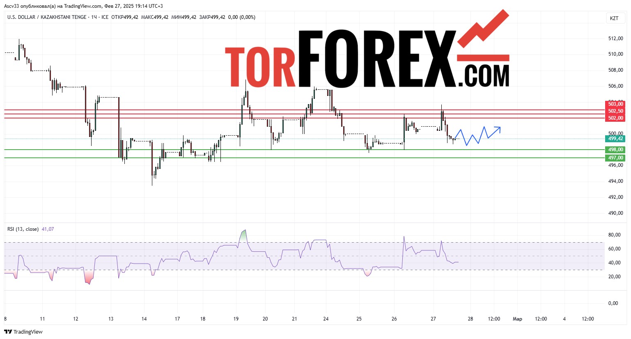The image size is (631, 339).
Task: Click date label 20 on time axis
Action: click(x=265, y=319)
